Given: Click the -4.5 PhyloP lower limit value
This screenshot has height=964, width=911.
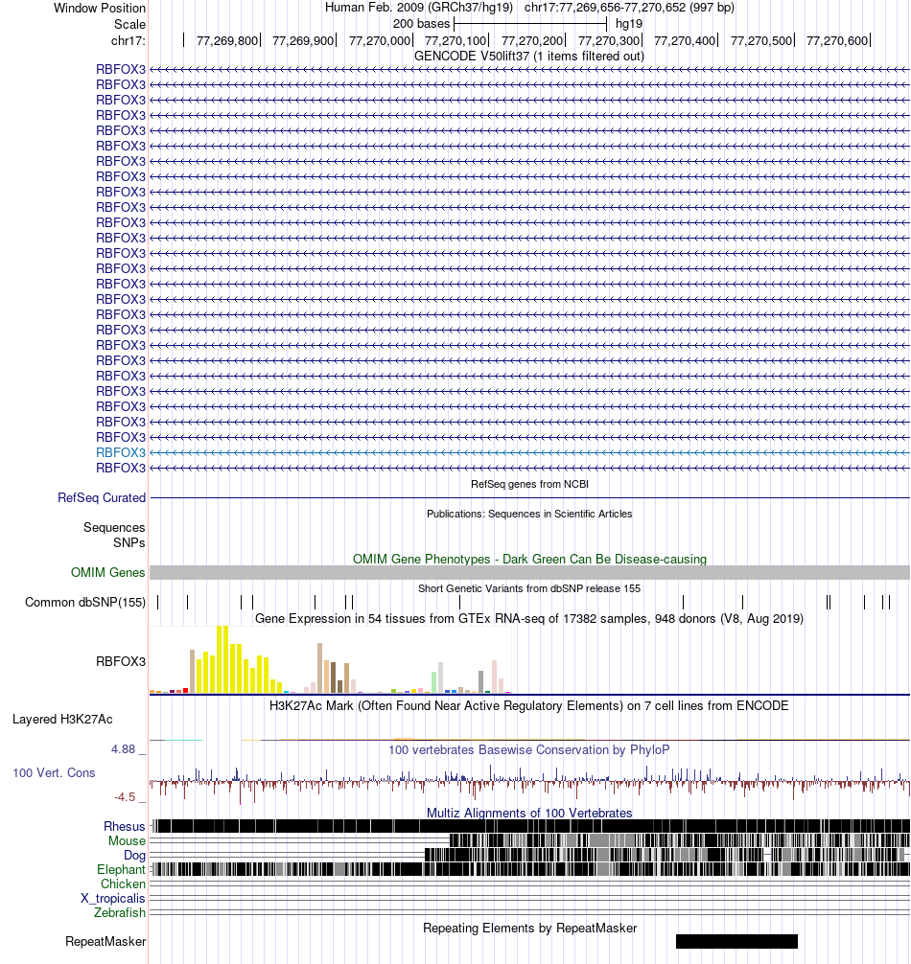Looking at the screenshot, I should (x=125, y=796).
